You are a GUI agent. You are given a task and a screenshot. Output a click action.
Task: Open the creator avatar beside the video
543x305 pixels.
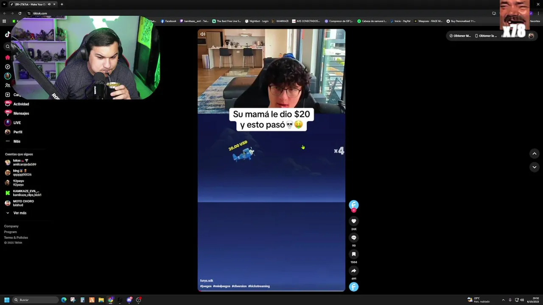coord(354,205)
